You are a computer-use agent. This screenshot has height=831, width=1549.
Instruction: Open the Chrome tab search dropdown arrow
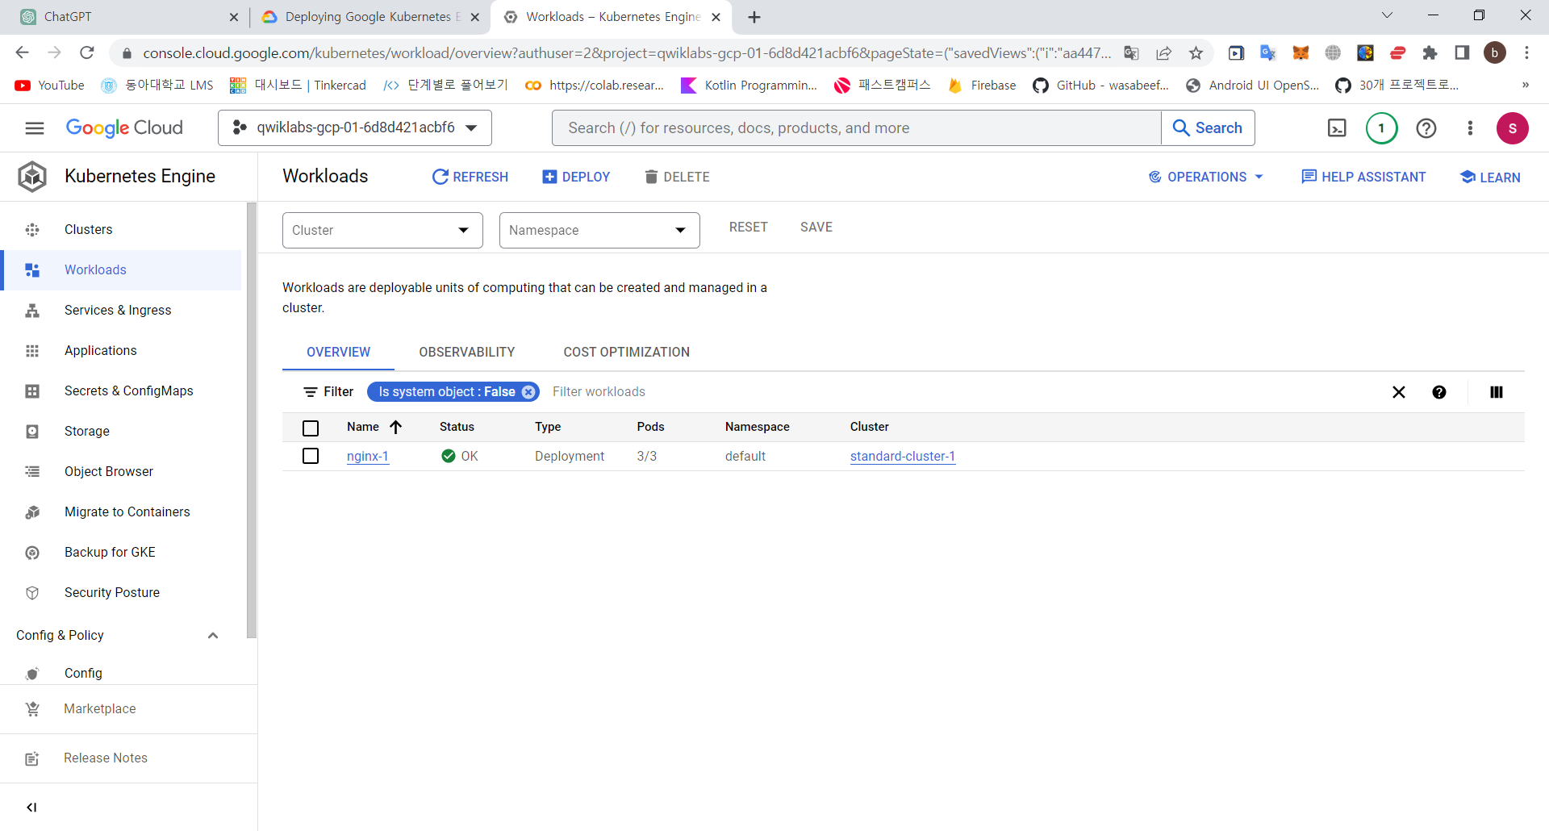[x=1387, y=15]
